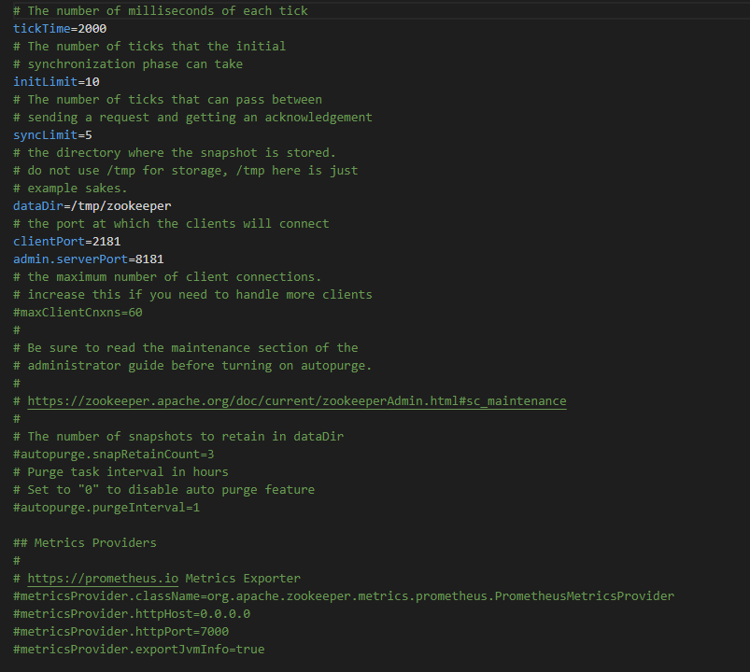Click the 'maximum number of client connections' comment
Screen dimensions: 750x672
167,276
